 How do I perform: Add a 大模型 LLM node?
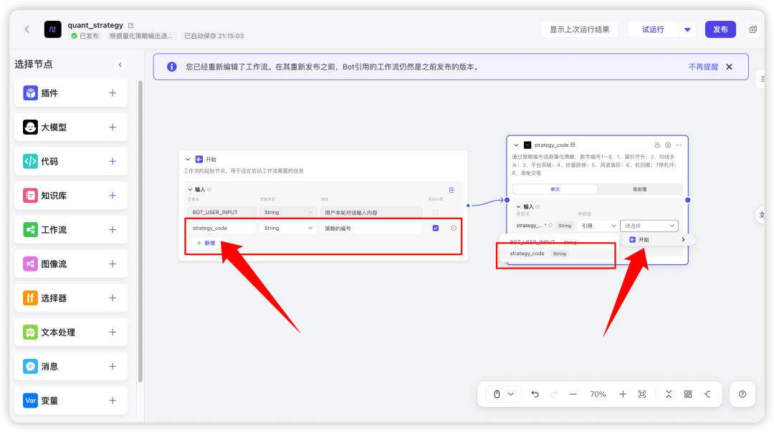113,128
